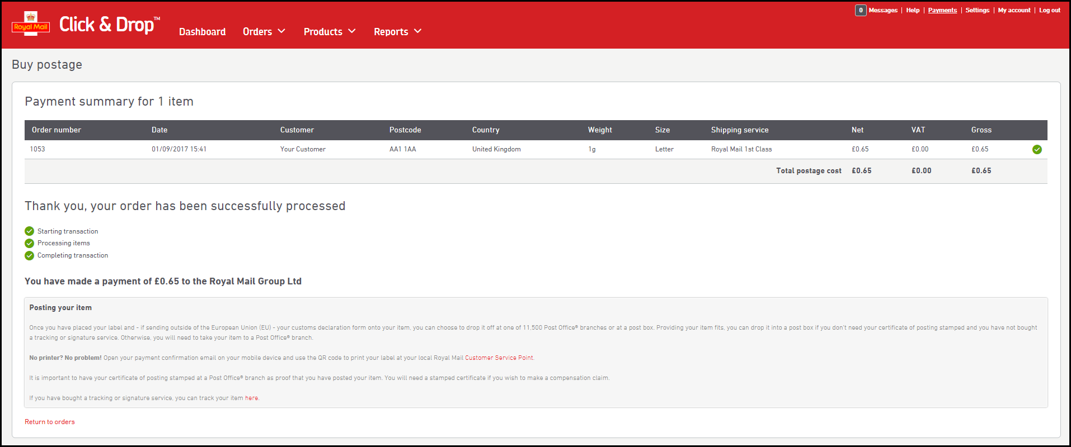
Task: Click Return to orders
Action: (x=49, y=422)
